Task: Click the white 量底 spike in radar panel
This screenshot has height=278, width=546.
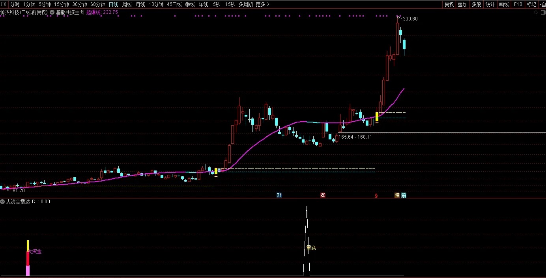Action: click(307, 241)
